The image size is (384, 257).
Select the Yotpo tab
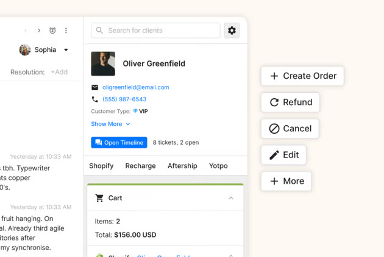pos(218,166)
